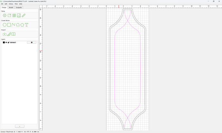The image size is (222, 133).
Task: Open the Edit menu
Action: (6, 4)
